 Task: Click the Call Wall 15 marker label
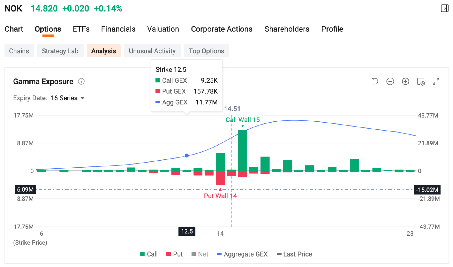243,120
